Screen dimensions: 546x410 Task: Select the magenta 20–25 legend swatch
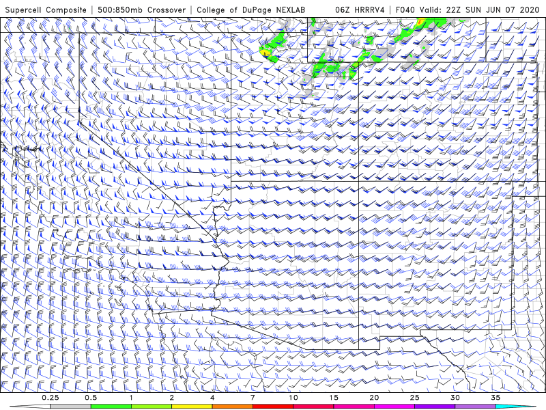(394, 407)
